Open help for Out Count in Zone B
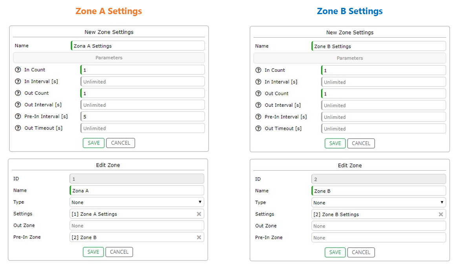Image resolution: width=459 pixels, height=264 pixels. pyautogui.click(x=258, y=93)
